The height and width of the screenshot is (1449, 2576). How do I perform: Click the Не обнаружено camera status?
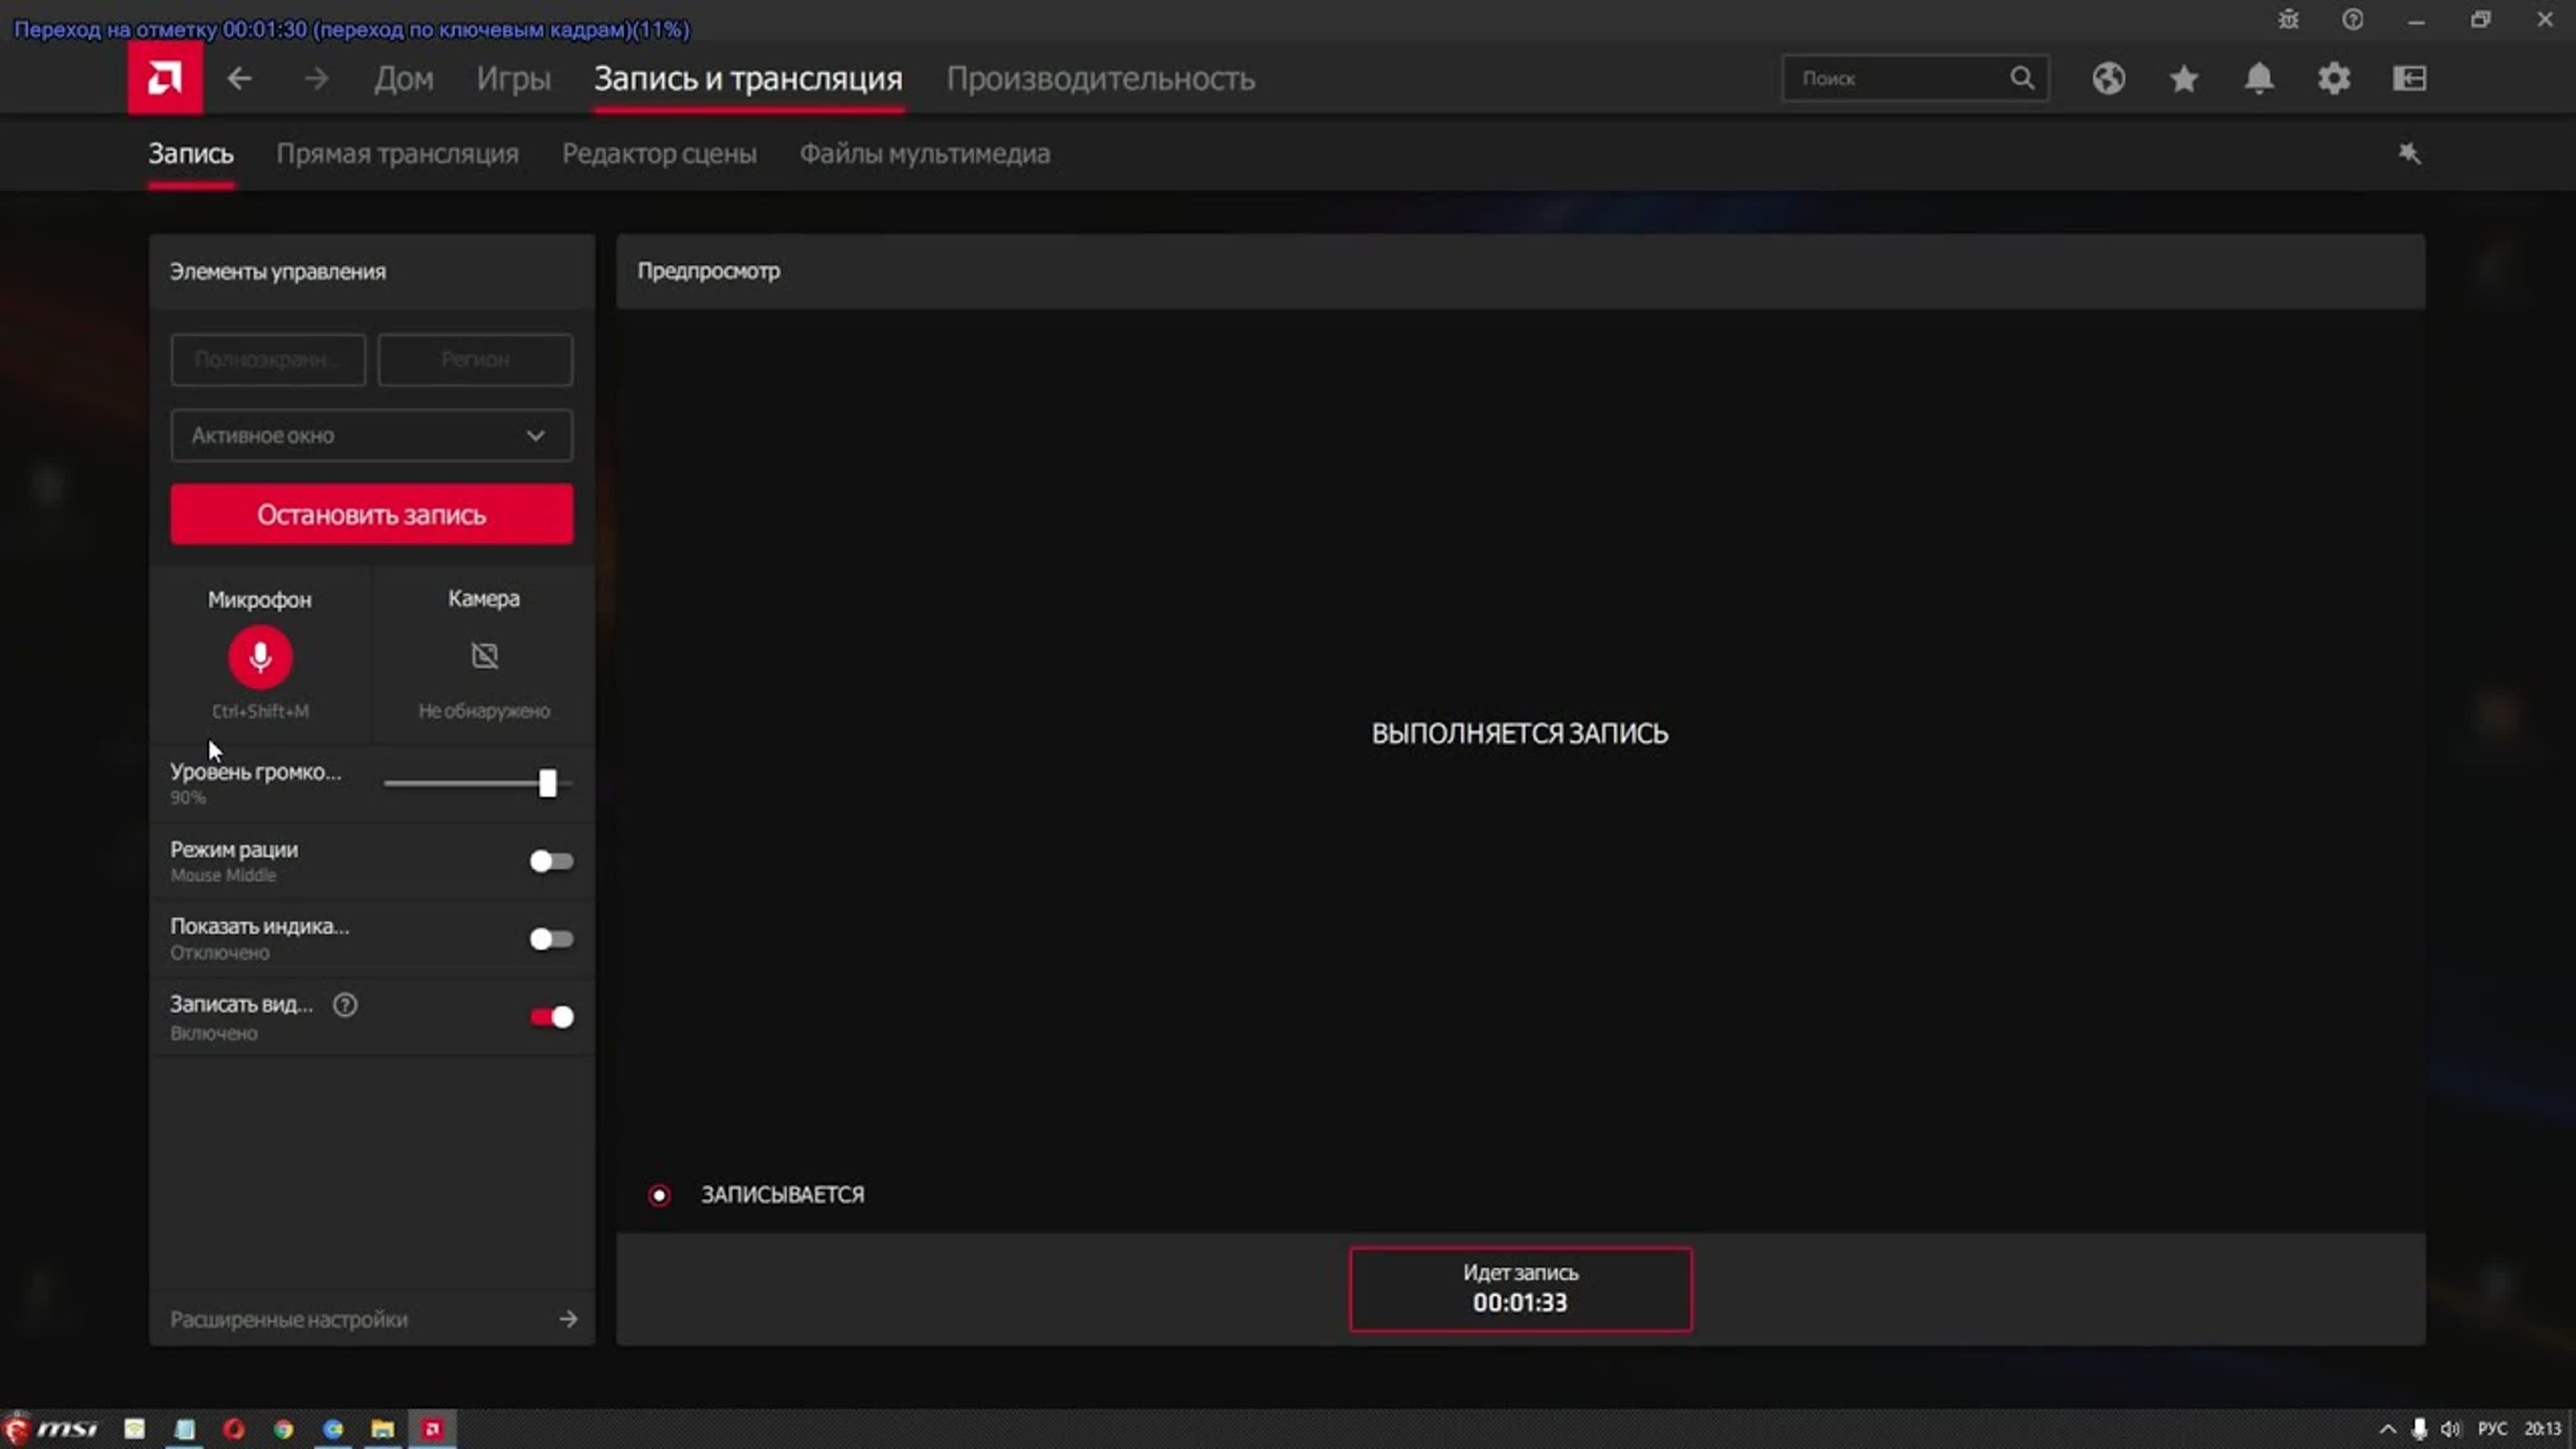coord(484,711)
